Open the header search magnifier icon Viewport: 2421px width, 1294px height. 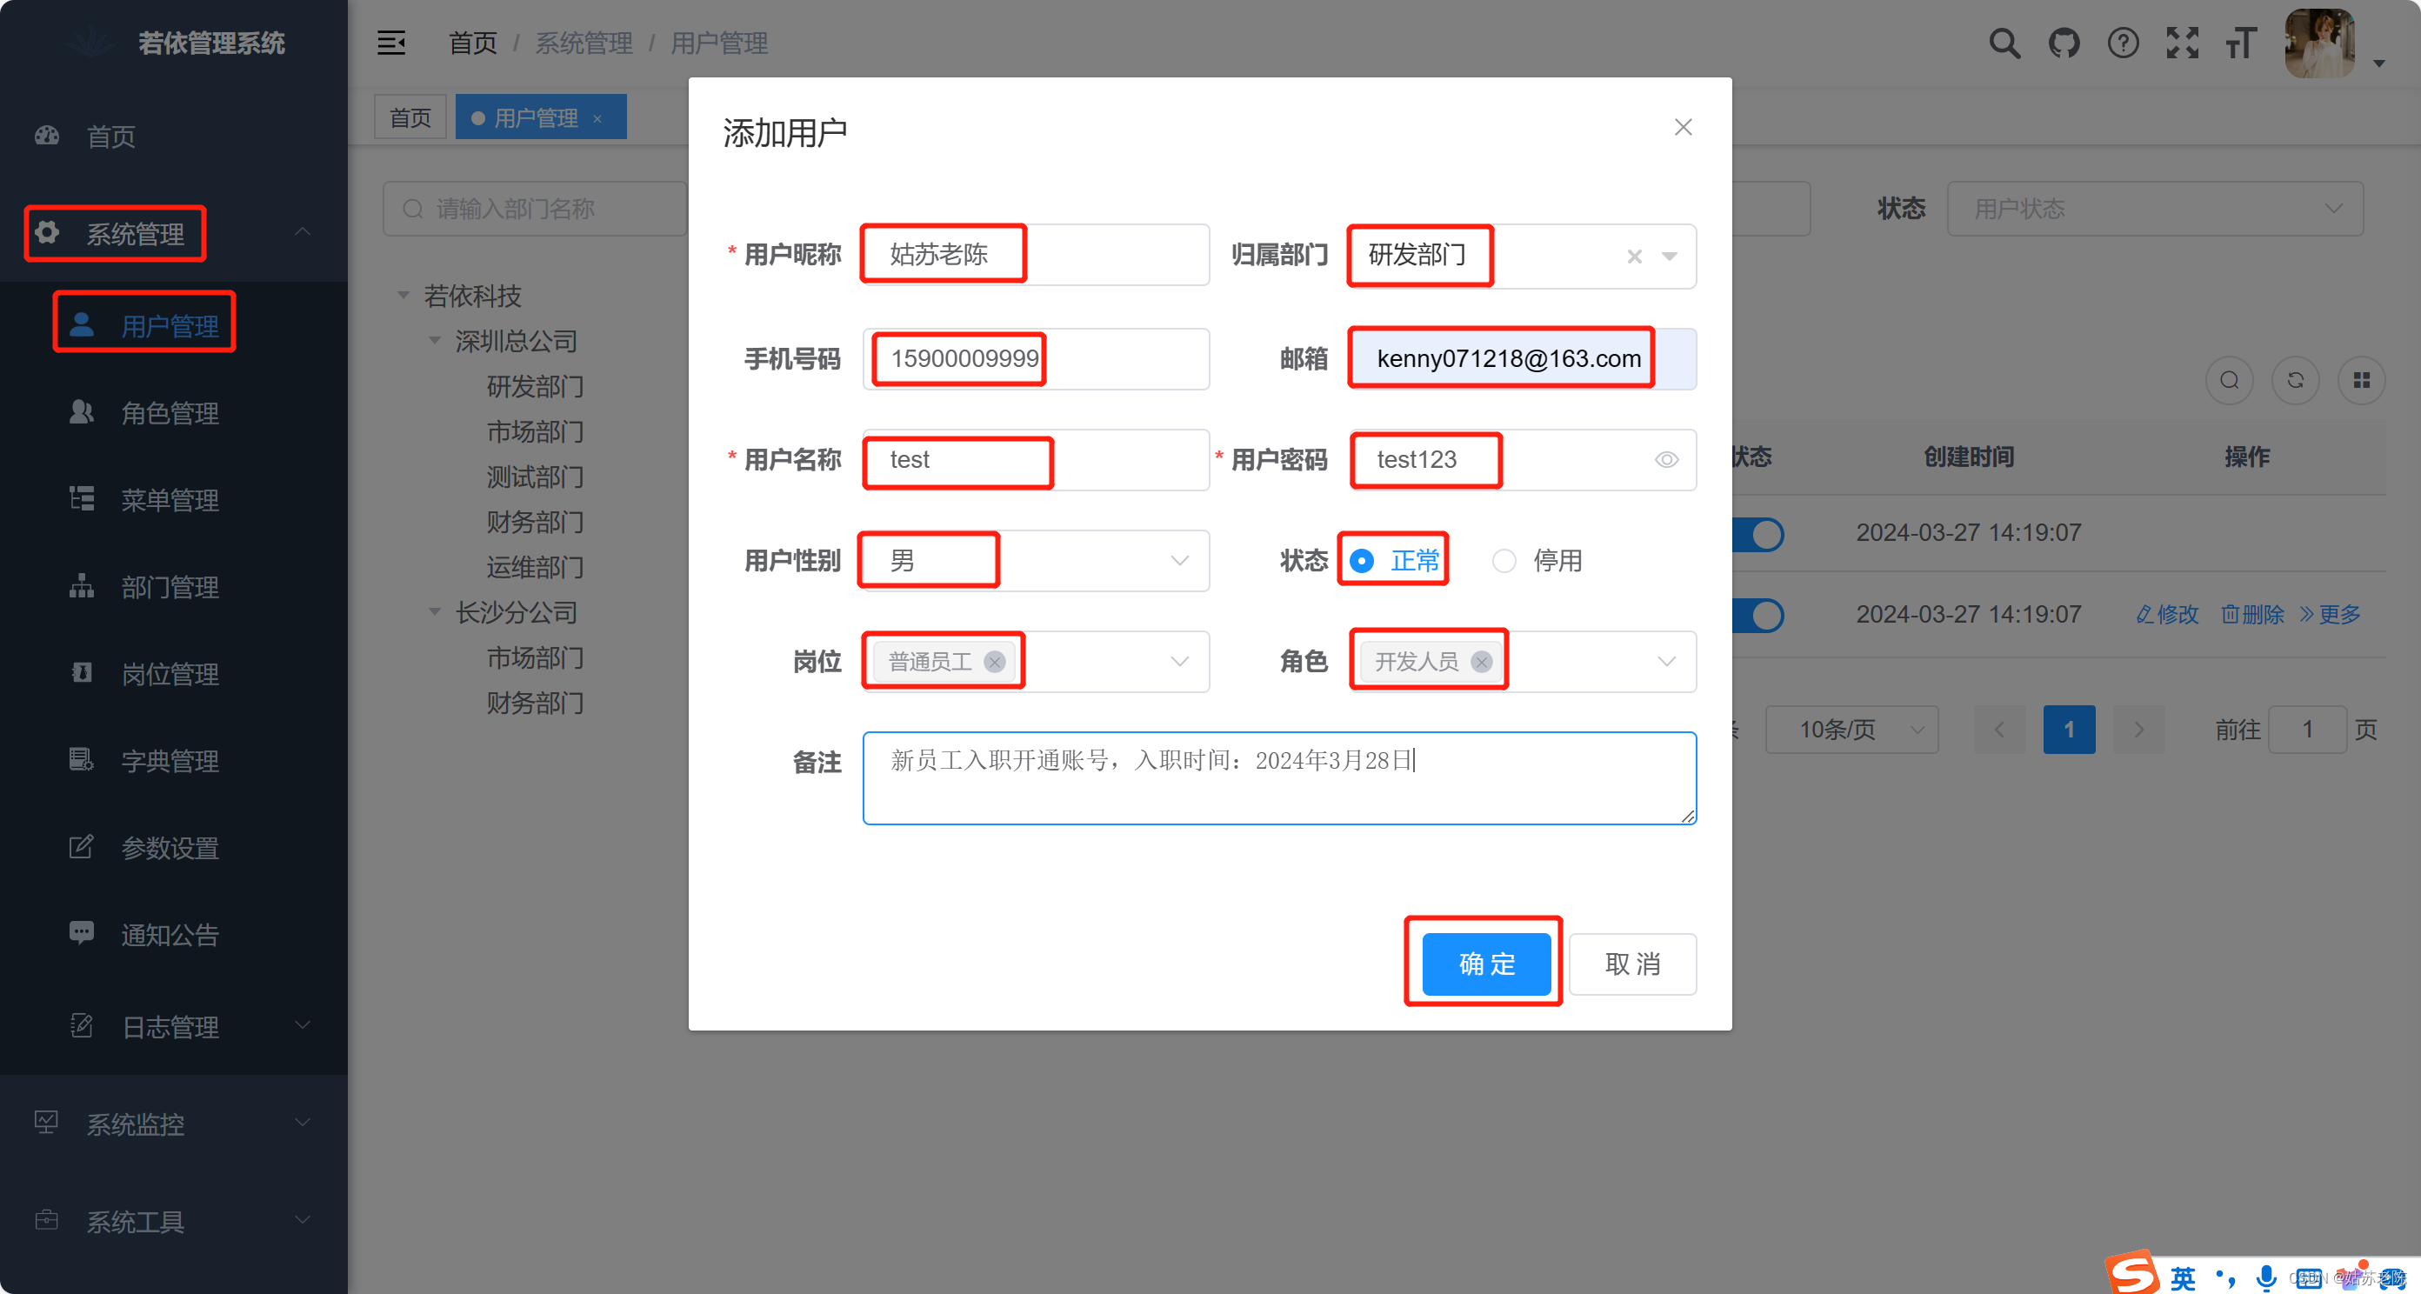(2004, 43)
